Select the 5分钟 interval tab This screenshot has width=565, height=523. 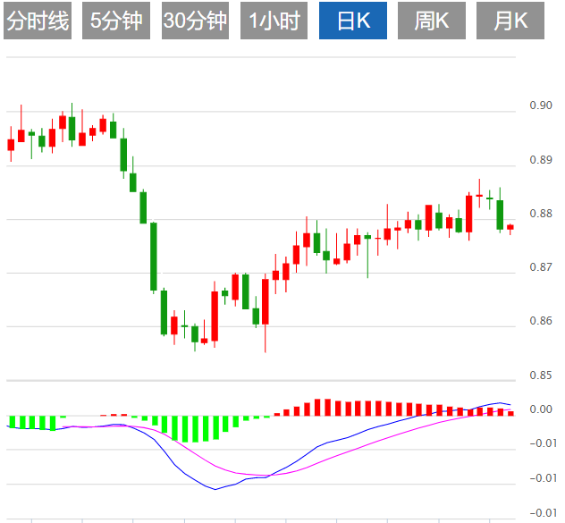click(x=116, y=21)
